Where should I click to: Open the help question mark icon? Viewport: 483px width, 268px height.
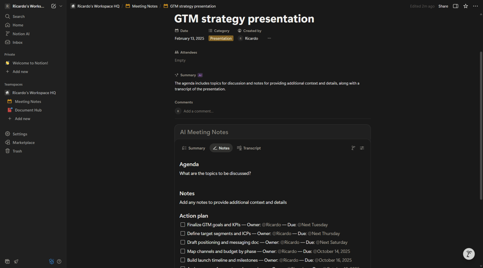(x=59, y=261)
